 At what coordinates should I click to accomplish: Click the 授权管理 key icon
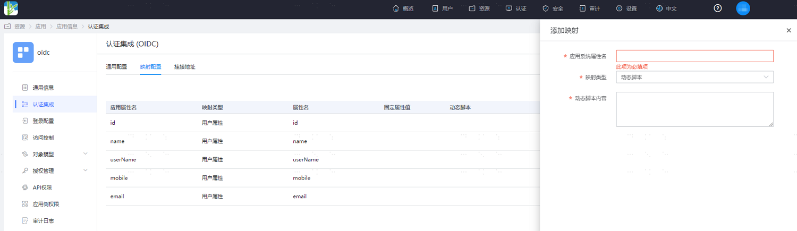tap(25, 170)
